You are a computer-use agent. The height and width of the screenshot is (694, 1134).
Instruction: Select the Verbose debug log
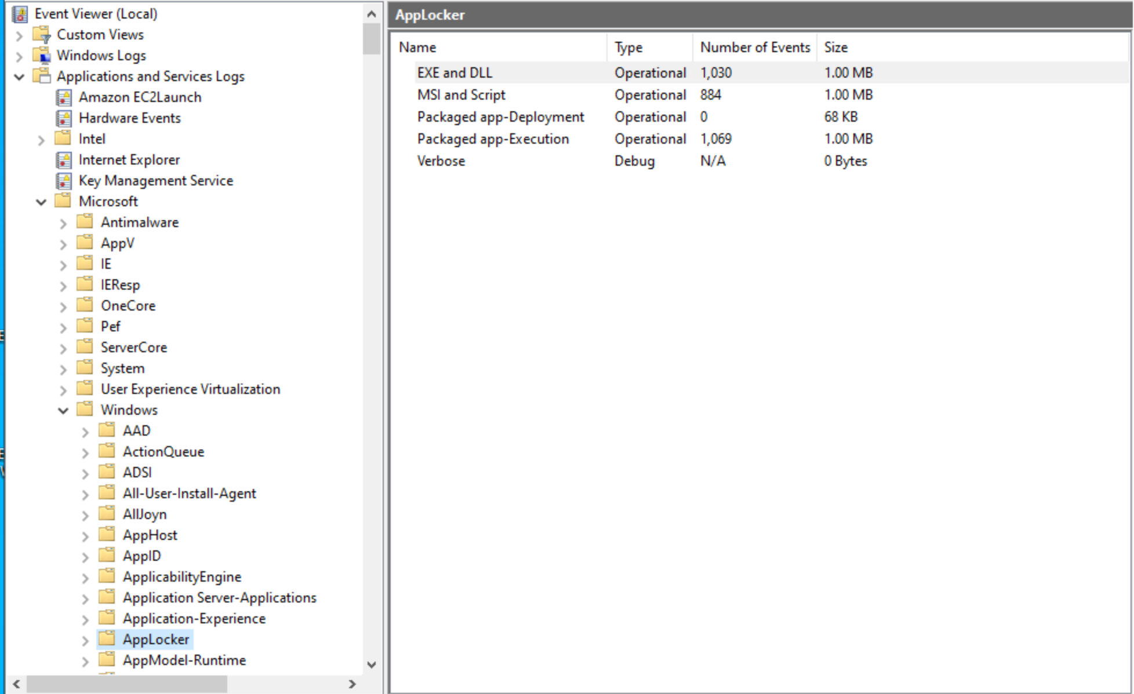click(441, 160)
